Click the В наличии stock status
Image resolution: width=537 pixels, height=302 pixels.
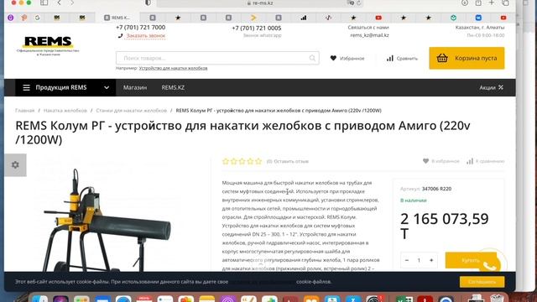(x=414, y=200)
